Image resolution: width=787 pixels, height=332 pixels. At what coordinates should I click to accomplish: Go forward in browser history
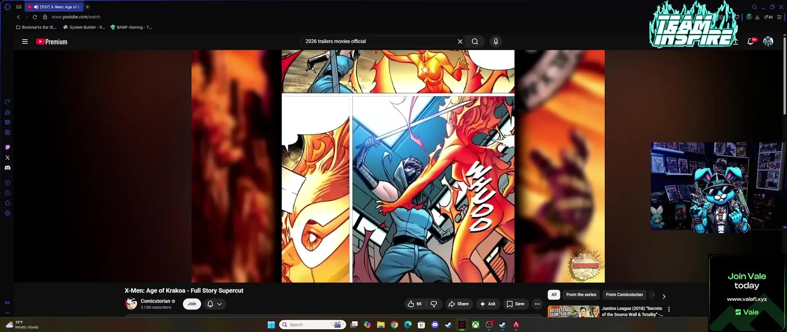26,17
